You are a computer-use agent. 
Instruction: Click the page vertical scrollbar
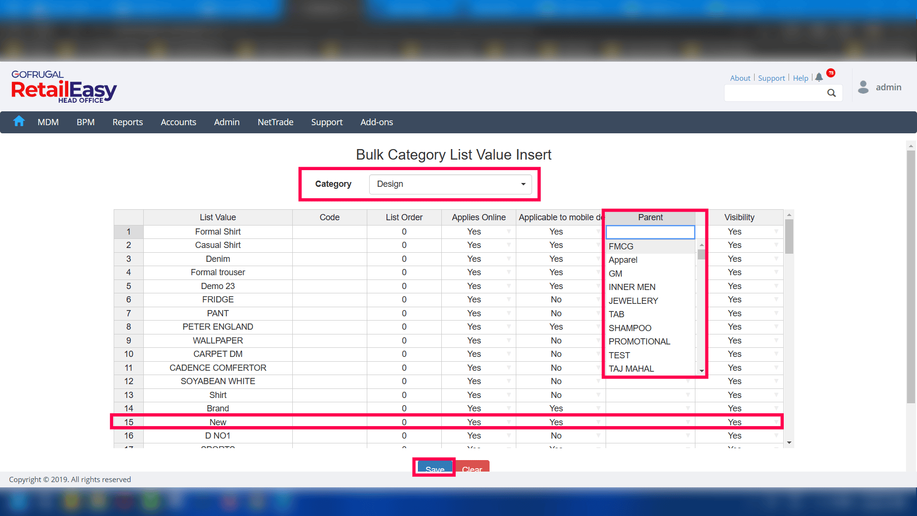coord(911,277)
